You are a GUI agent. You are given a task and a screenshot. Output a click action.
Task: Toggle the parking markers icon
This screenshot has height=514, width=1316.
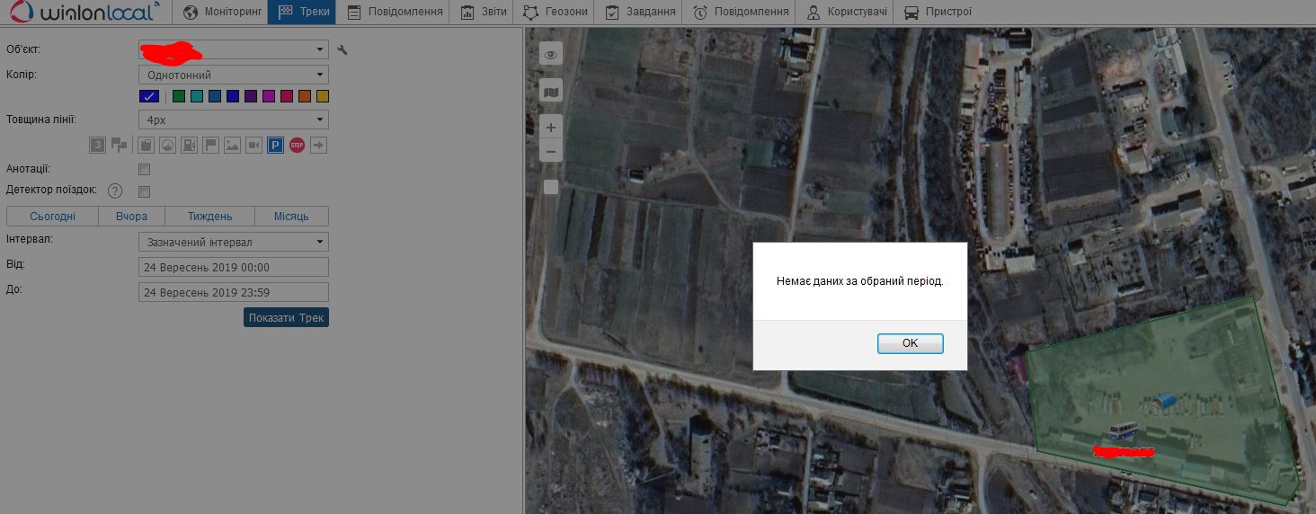point(275,146)
